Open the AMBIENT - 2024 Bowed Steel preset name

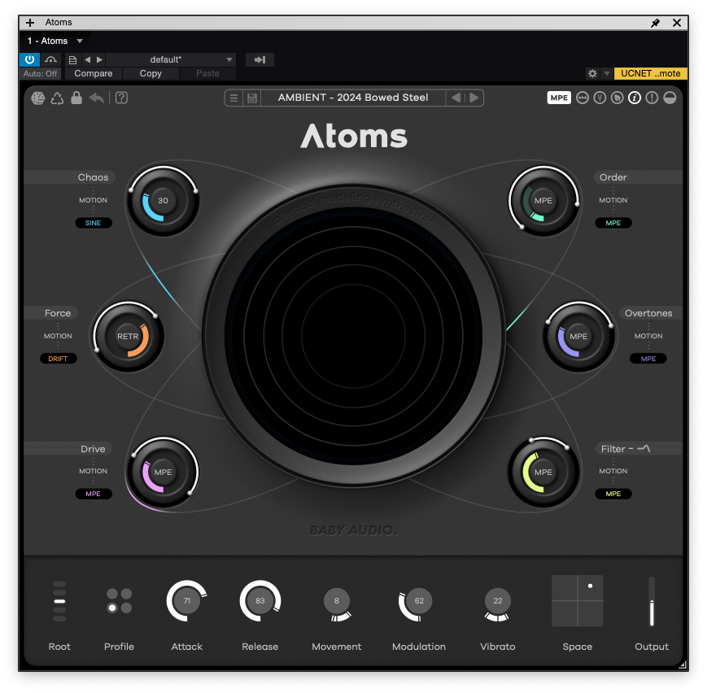tap(353, 98)
